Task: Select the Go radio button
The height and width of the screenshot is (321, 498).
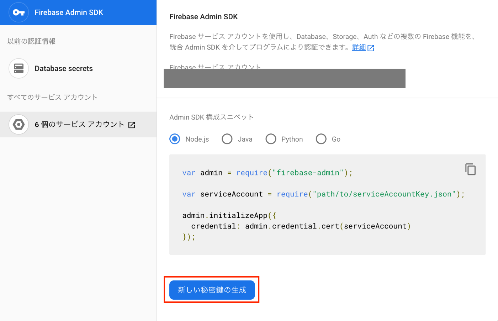Action: click(321, 139)
